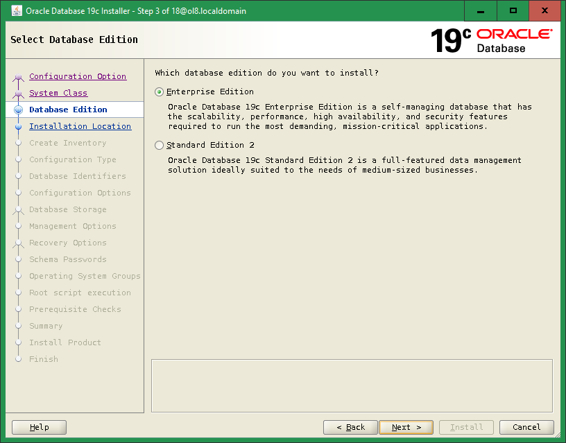
Task: Cancel the Oracle installer
Action: (x=526, y=427)
